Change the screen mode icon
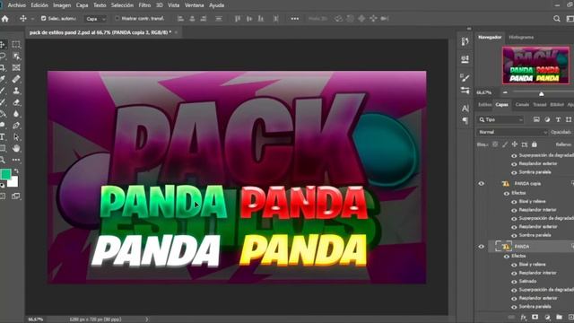The image size is (574, 323). point(16,196)
